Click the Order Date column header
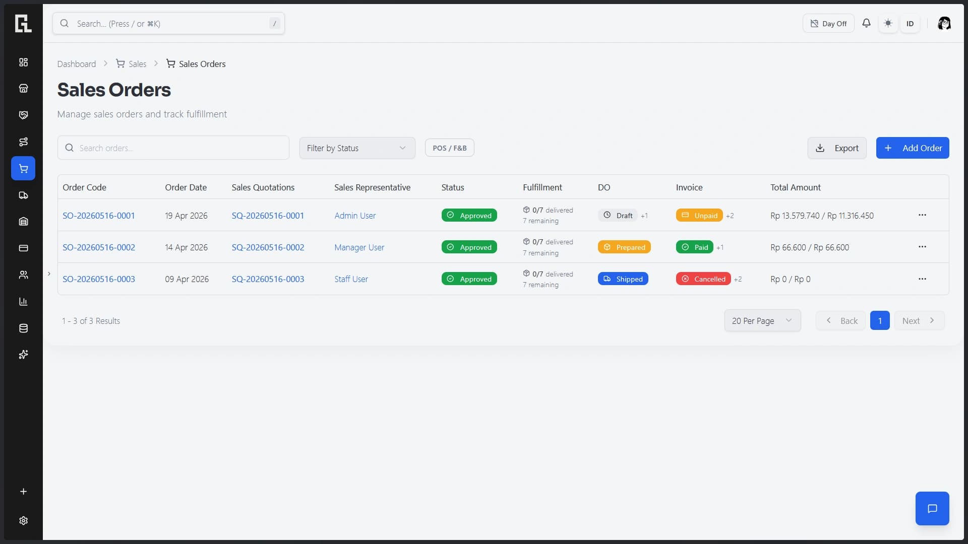Image resolution: width=968 pixels, height=544 pixels. pyautogui.click(x=186, y=187)
